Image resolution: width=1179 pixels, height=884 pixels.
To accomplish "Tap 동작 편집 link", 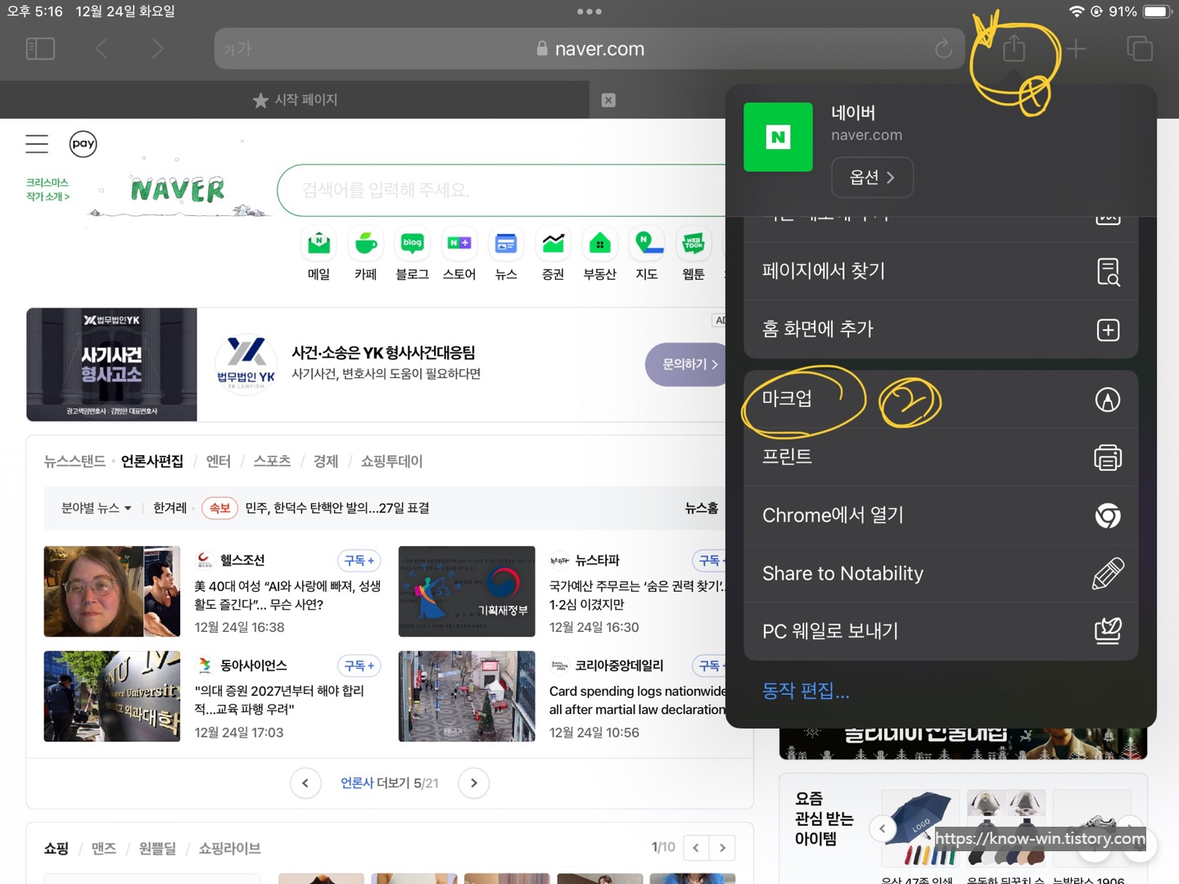I will [806, 691].
